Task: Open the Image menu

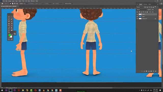Action: pos(10,1)
